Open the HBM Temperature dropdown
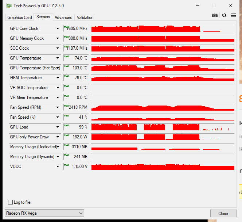This screenshot has width=242, height=222. point(58,78)
